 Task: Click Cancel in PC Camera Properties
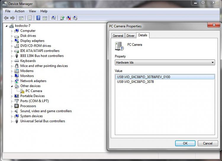coord(208,143)
